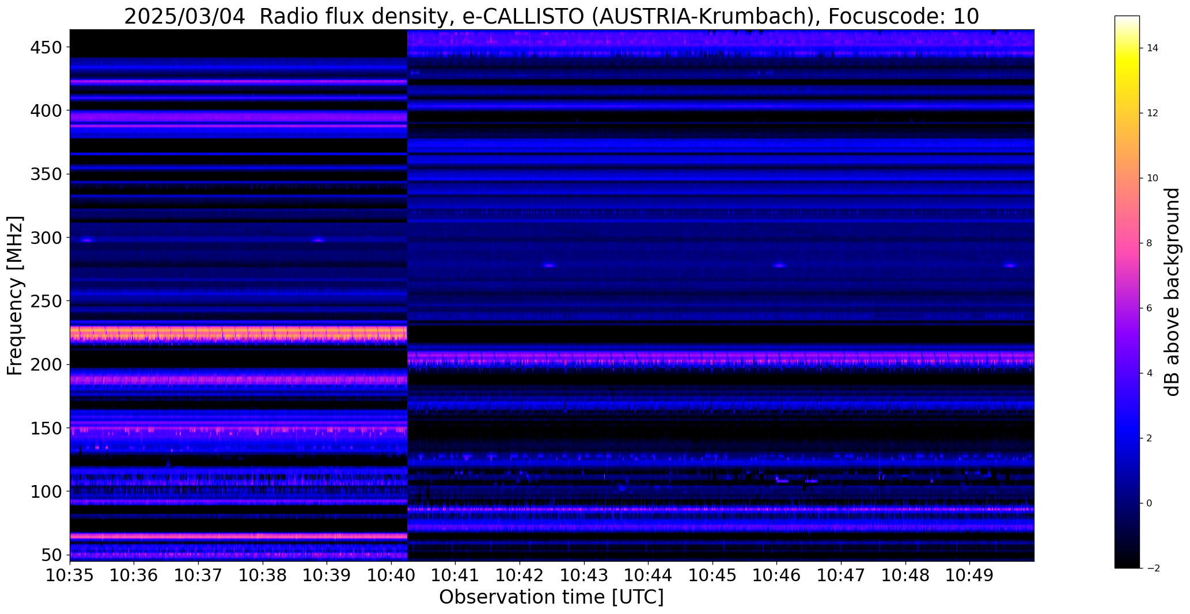
Task: Click the 400 frequency tick label
Action: click(47, 110)
